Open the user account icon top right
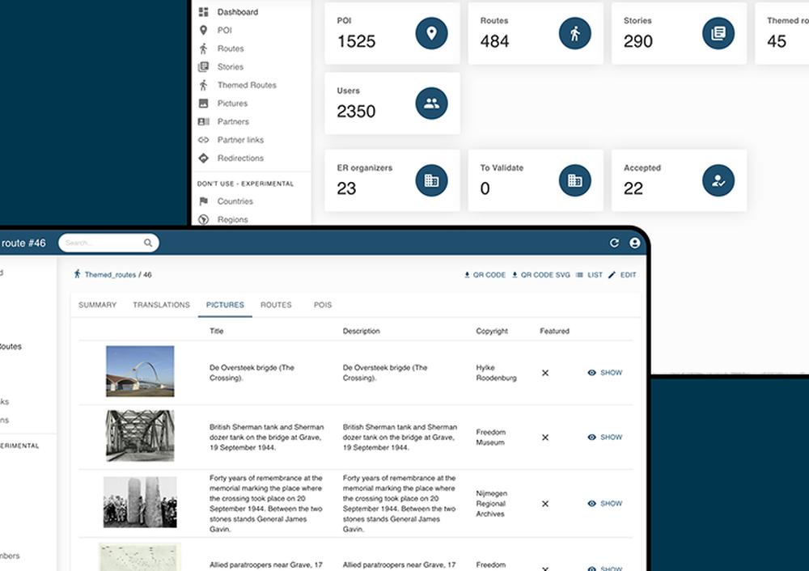The image size is (809, 571). coord(634,242)
